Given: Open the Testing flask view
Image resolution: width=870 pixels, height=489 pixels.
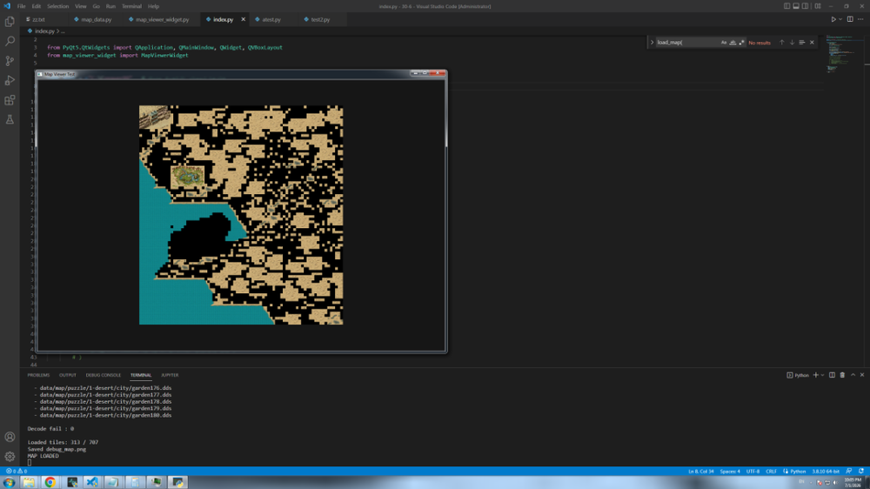Looking at the screenshot, I should (10, 119).
